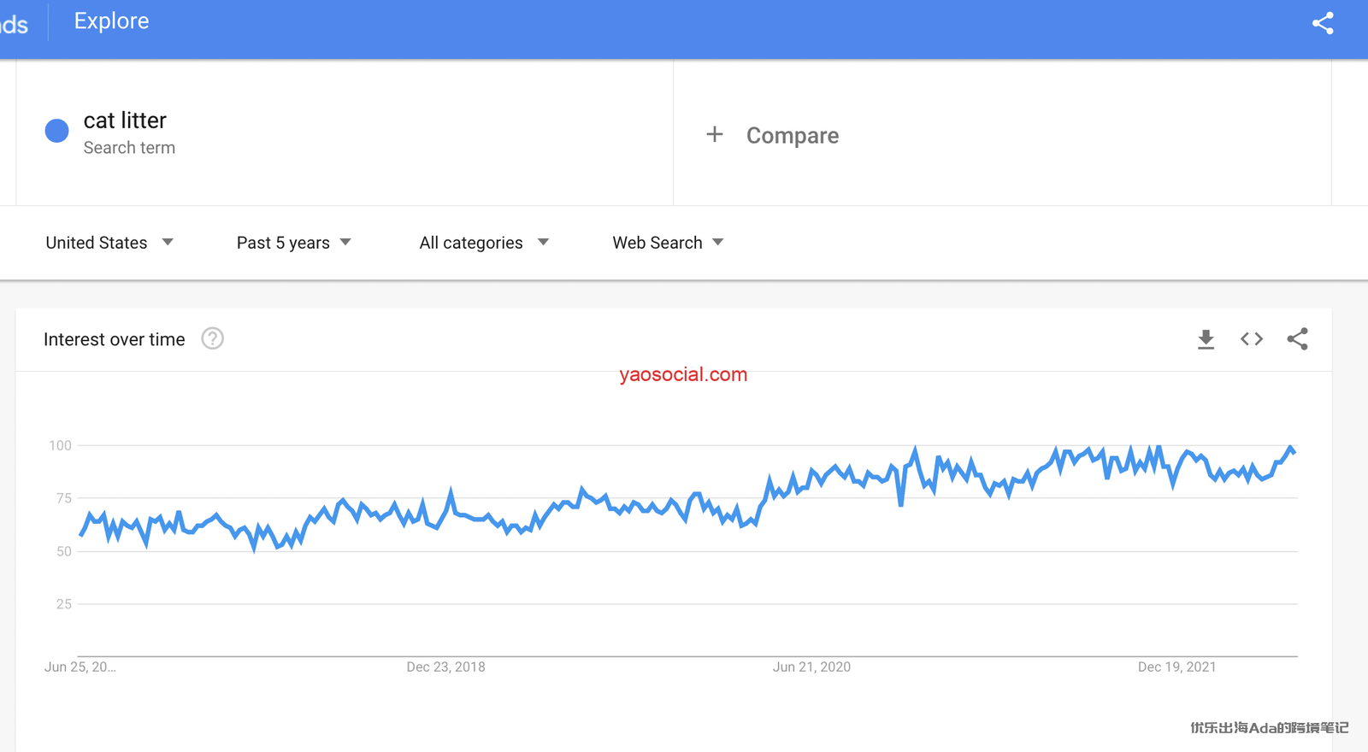1368x752 pixels.
Task: Open the help icon beside Interest over time
Action: [x=212, y=339]
